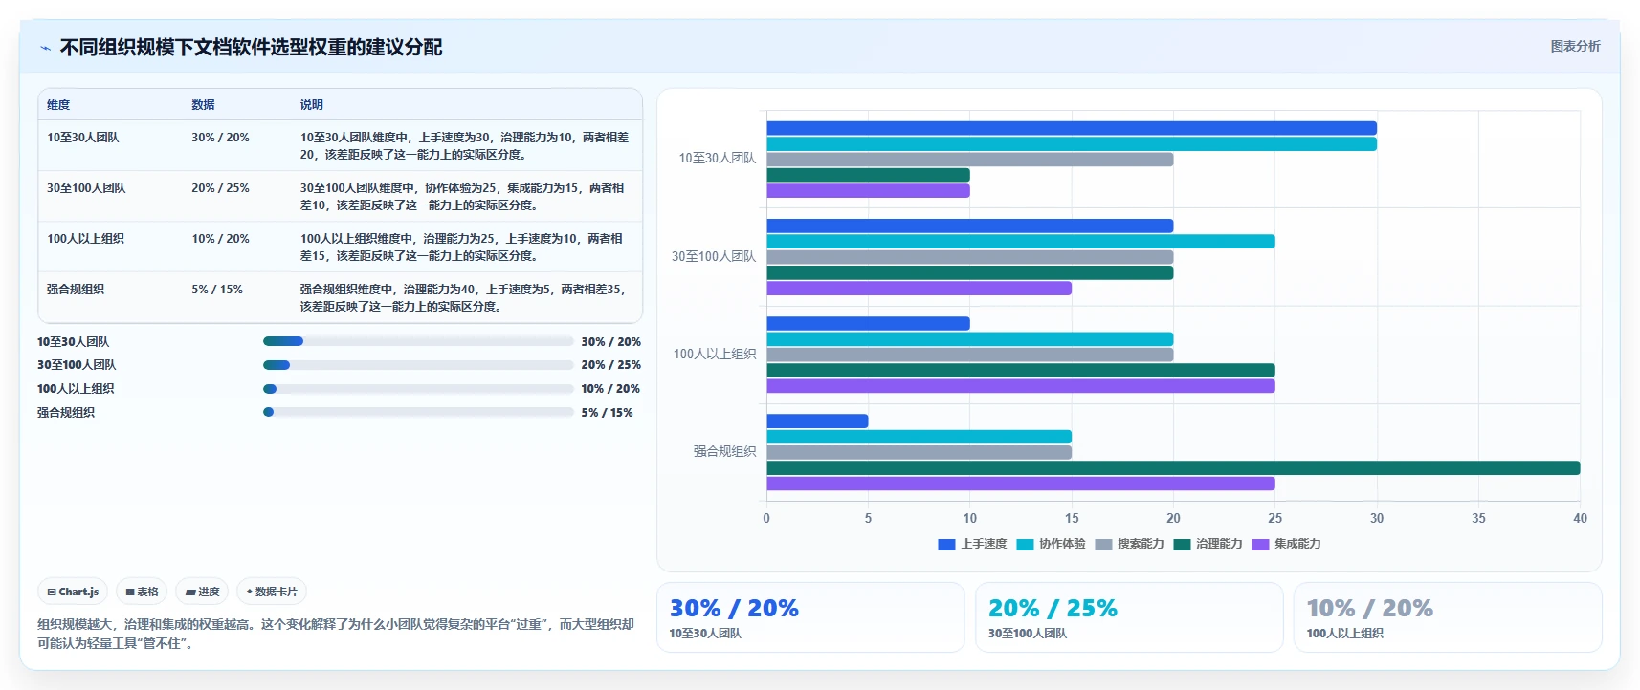This screenshot has width=1640, height=690.
Task: Click the 强合规组织 y-axis label
Action: 724,451
